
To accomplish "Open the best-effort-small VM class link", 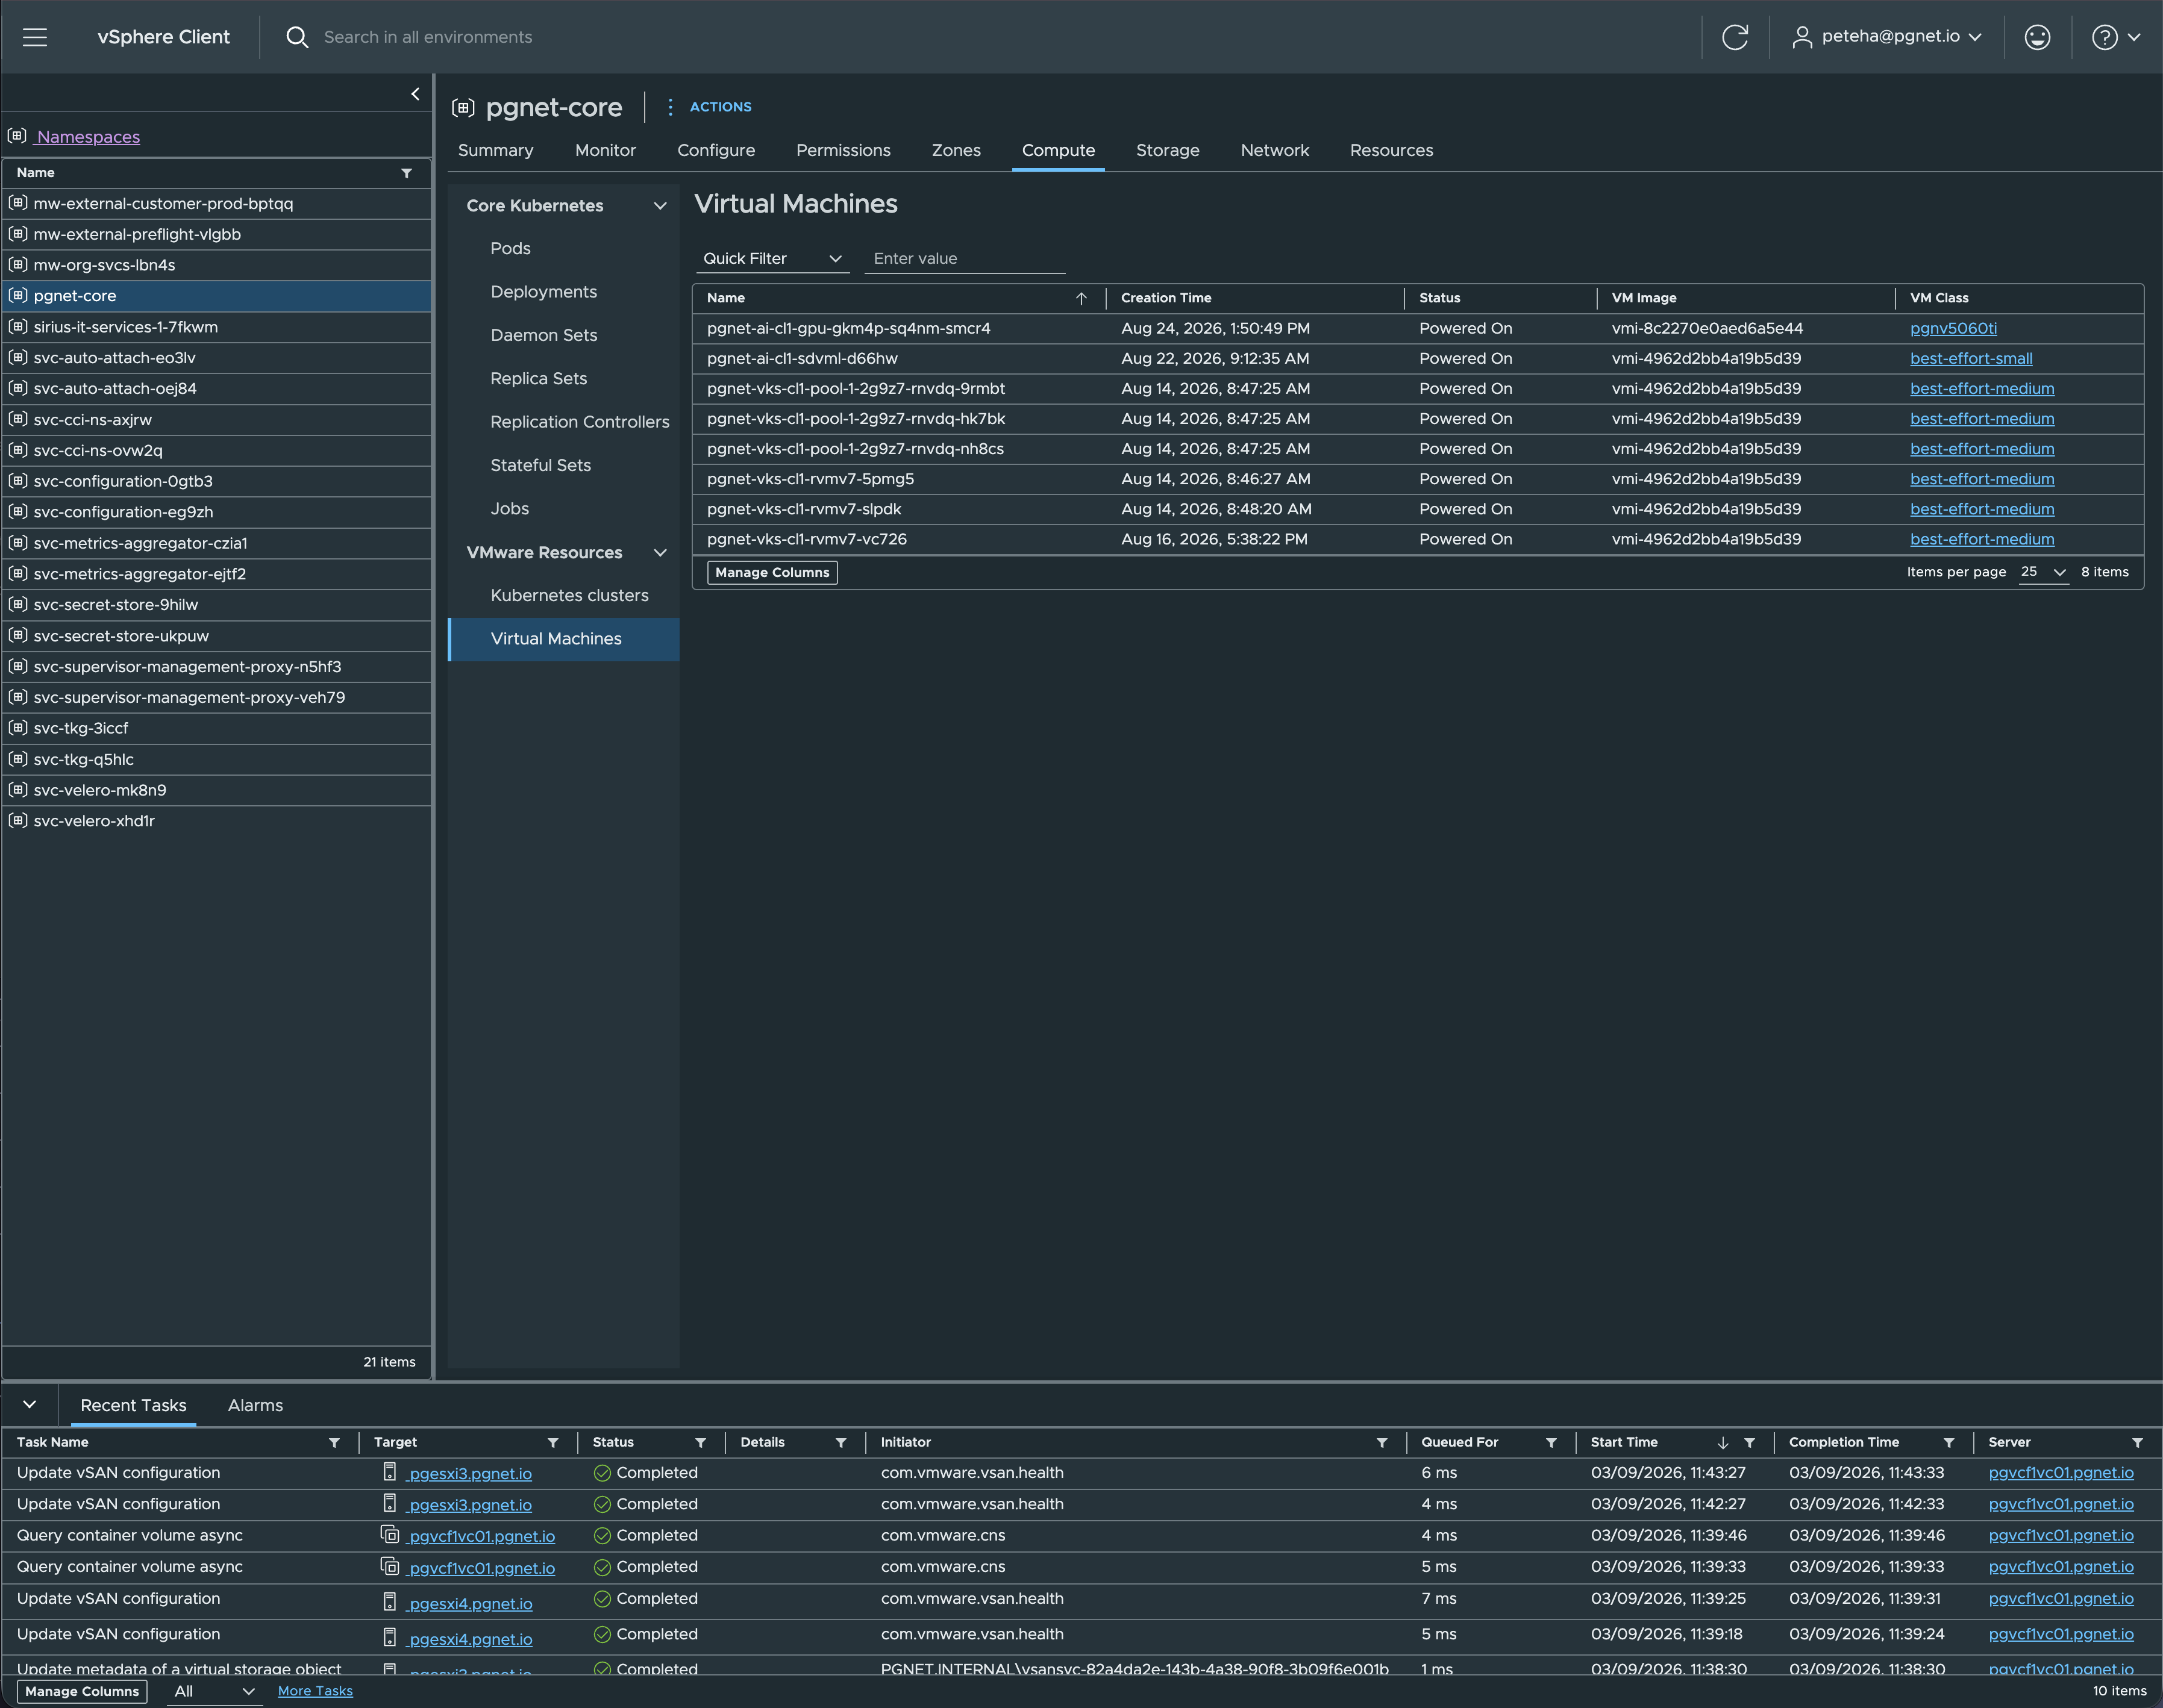I will click(1971, 358).
